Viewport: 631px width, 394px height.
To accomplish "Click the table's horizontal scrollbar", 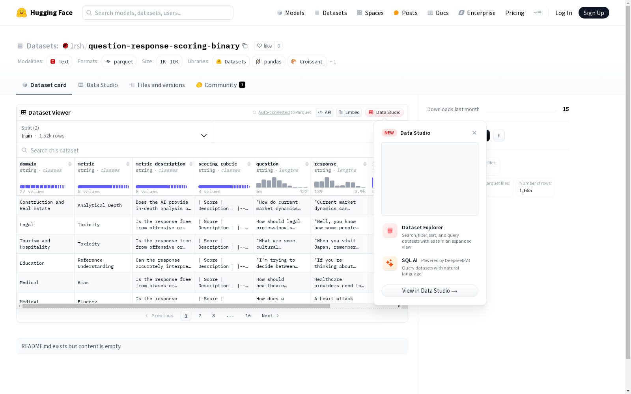I will click(176, 306).
